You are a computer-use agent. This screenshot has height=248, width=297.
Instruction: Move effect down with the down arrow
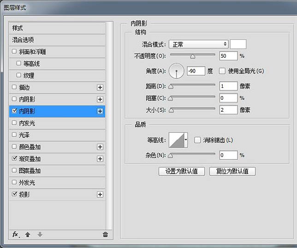click(x=40, y=235)
